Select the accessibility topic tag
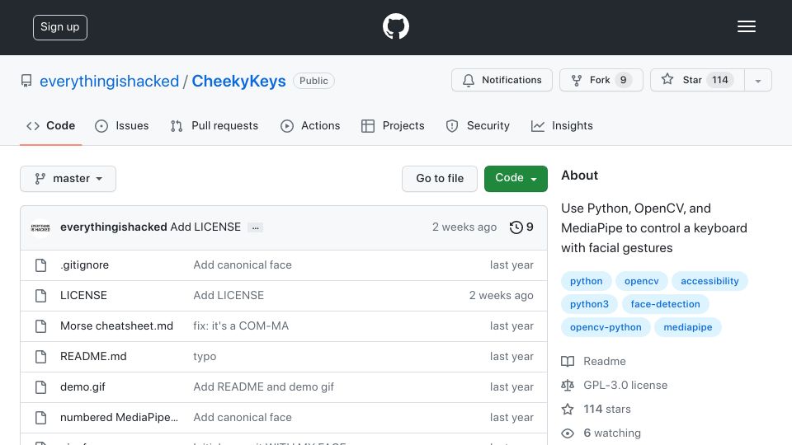792x445 pixels. [709, 281]
